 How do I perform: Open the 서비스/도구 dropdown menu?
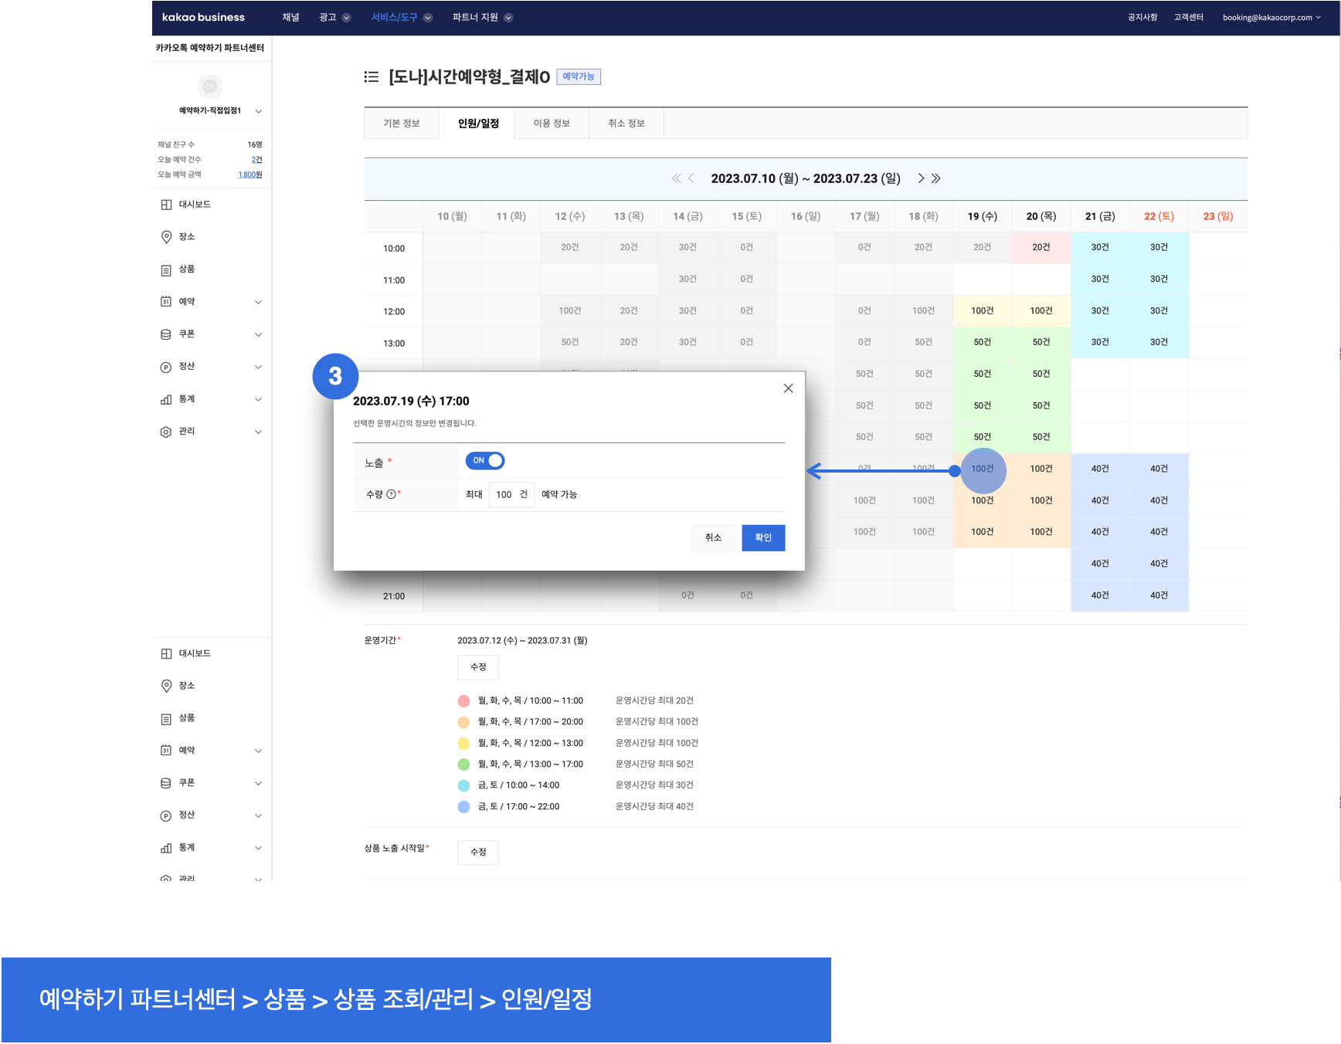pyautogui.click(x=401, y=18)
